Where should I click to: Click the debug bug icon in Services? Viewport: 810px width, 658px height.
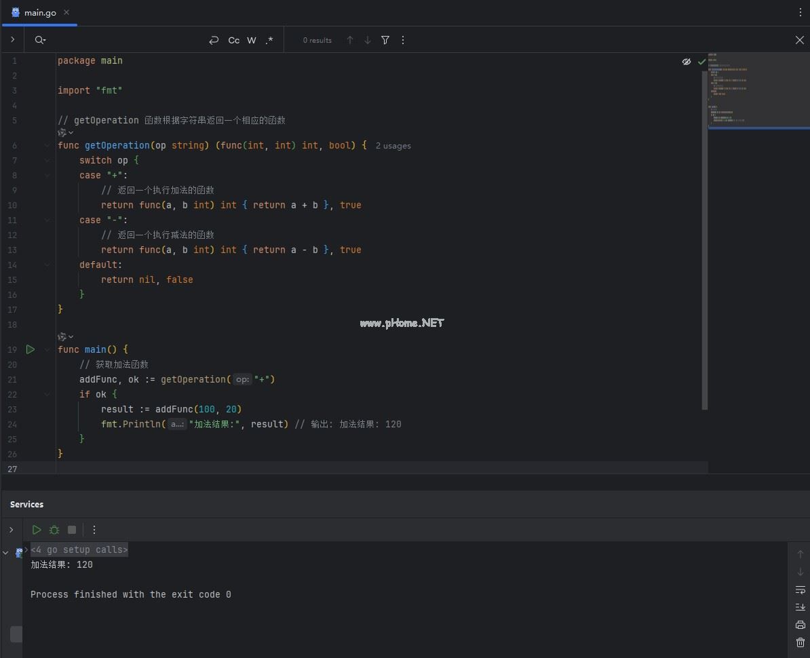pos(54,530)
